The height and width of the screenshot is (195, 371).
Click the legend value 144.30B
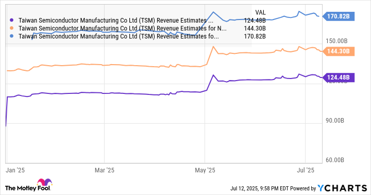pos(255,29)
